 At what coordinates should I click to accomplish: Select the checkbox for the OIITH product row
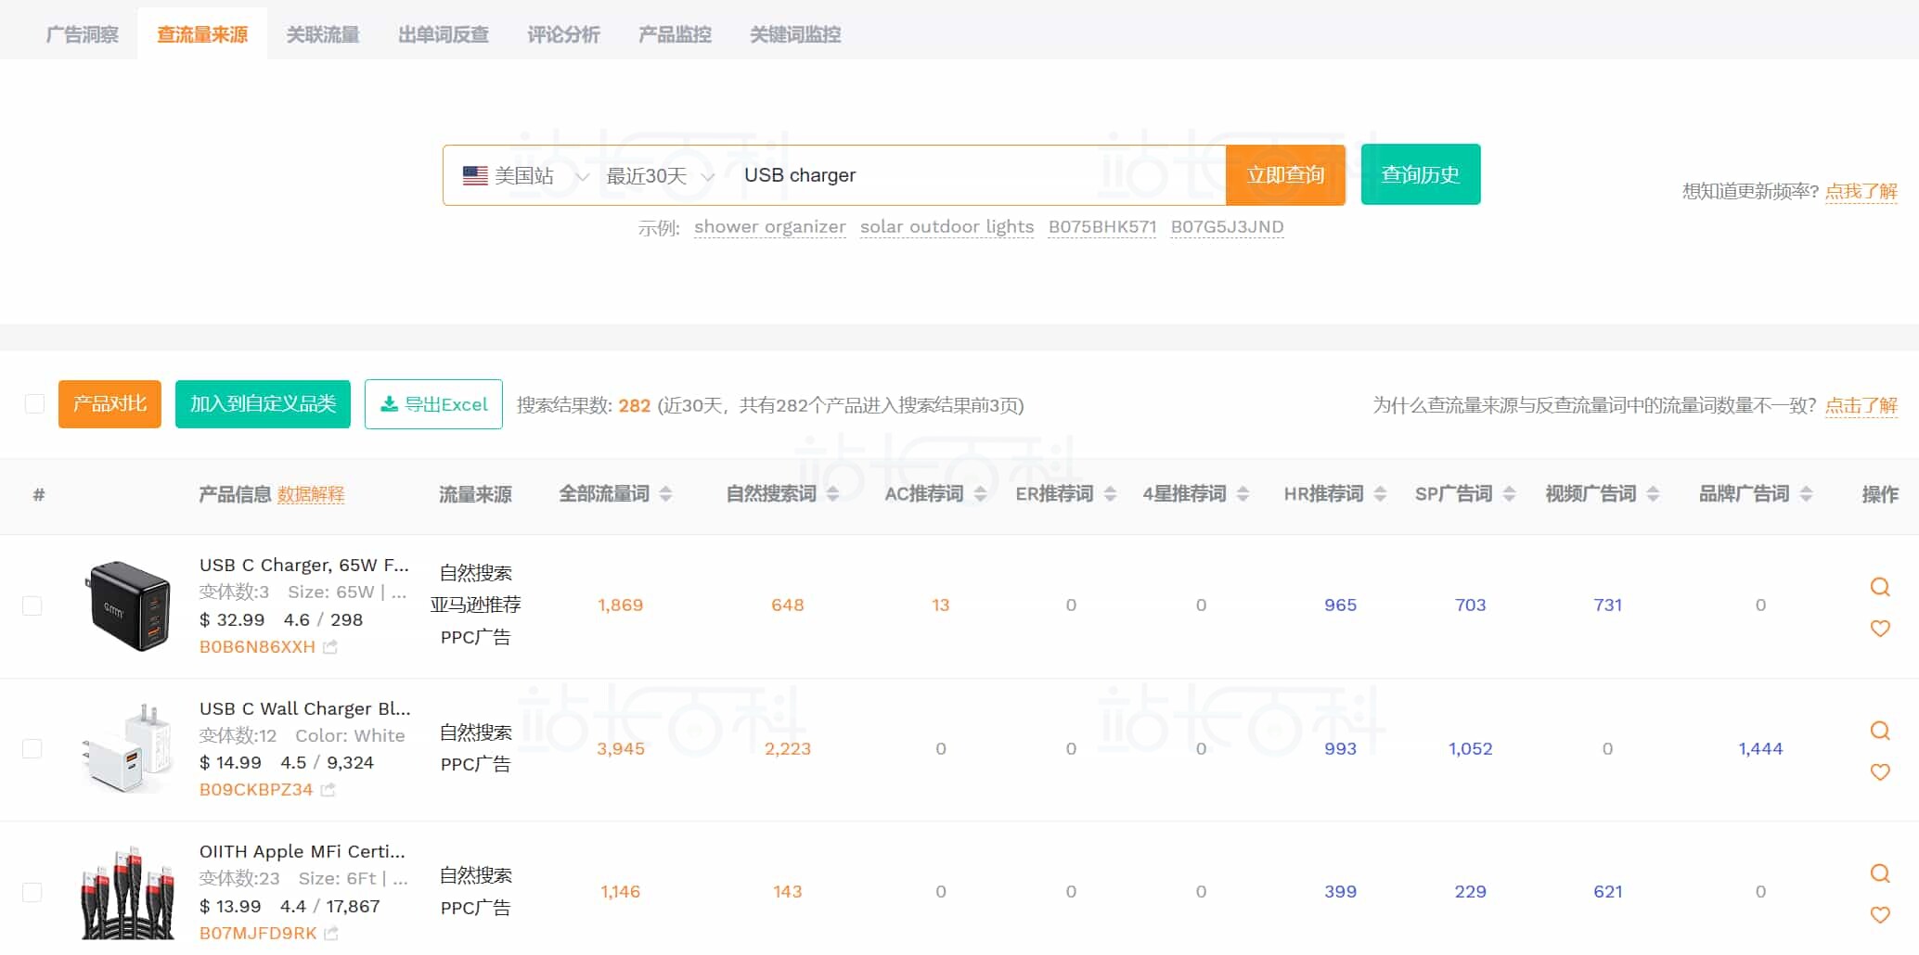[x=32, y=892]
